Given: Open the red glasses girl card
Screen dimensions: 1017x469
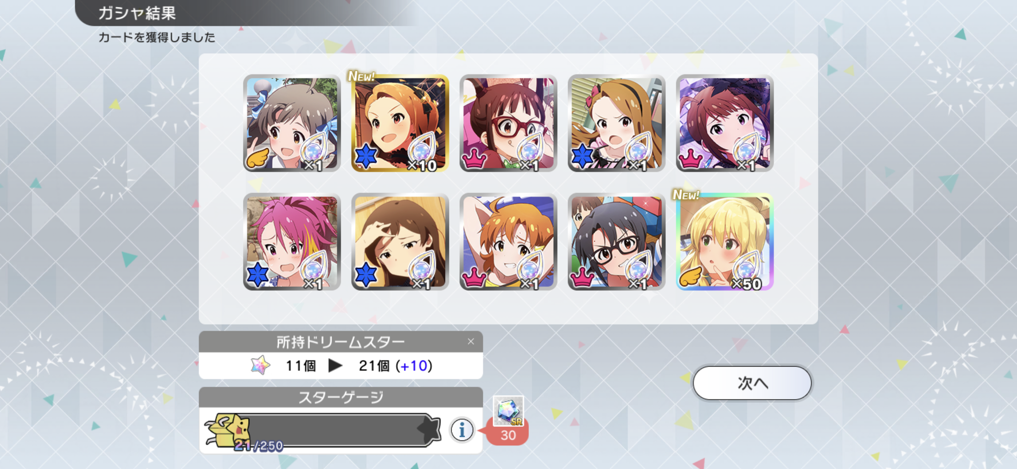Looking at the screenshot, I should coord(508,123).
